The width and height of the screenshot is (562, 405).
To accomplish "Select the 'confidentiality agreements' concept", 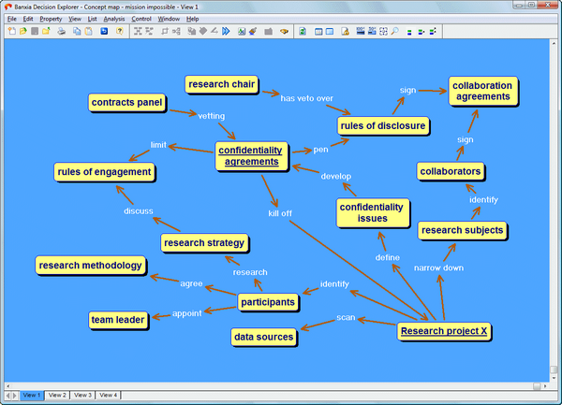I will pos(248,155).
